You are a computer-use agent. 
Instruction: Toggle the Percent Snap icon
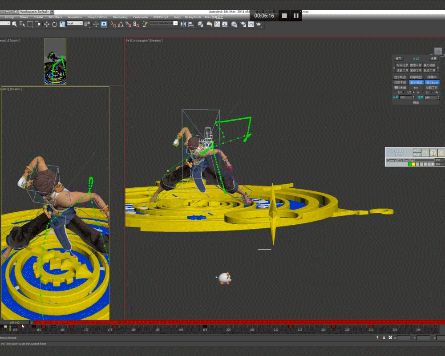click(x=128, y=24)
